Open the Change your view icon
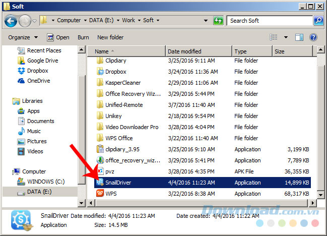 pyautogui.click(x=274, y=37)
